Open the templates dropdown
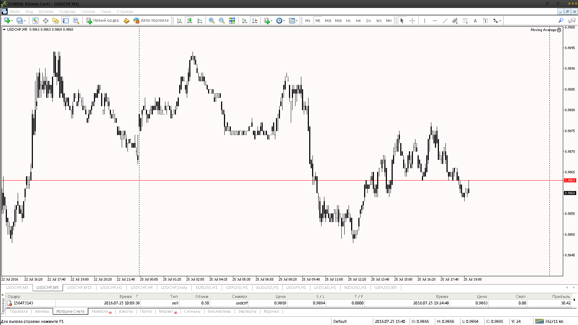The width and height of the screenshot is (578, 325). (293, 21)
